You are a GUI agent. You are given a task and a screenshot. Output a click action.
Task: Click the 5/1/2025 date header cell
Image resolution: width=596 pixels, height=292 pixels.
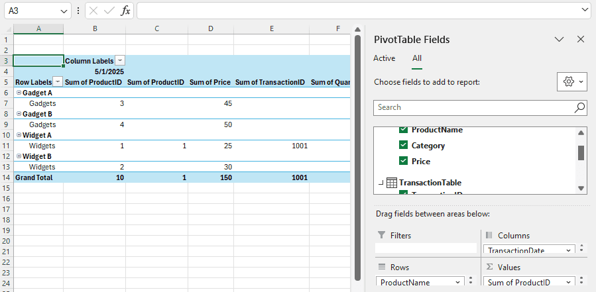coord(95,72)
